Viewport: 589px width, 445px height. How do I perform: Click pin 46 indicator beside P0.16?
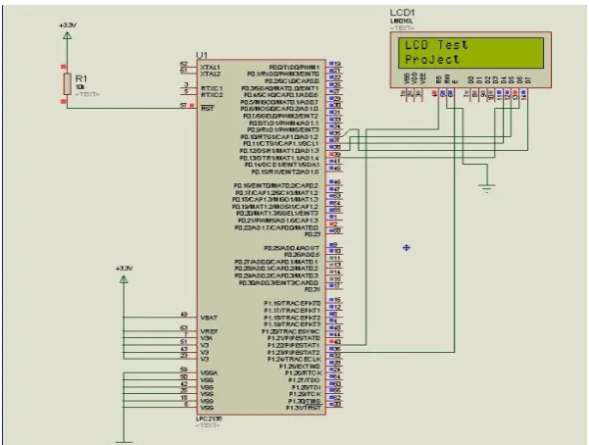(x=331, y=182)
